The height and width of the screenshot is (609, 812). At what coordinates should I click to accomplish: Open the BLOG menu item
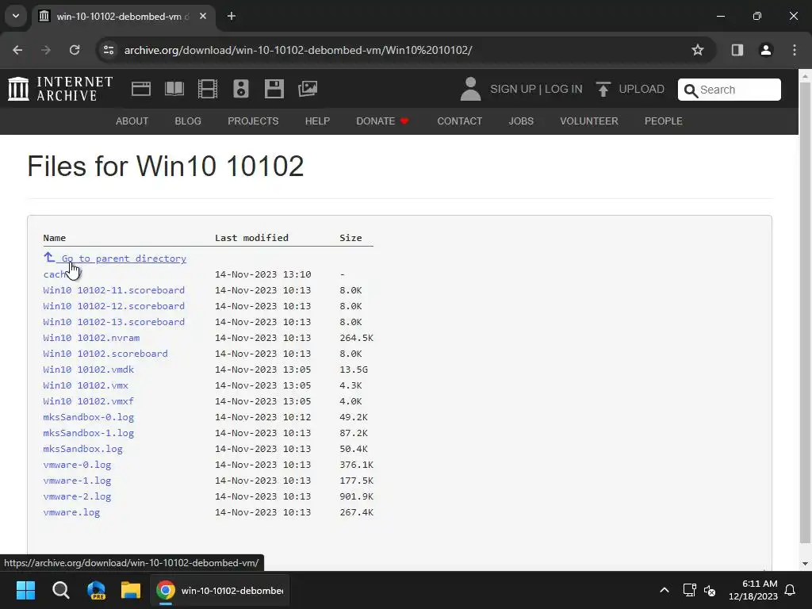(x=188, y=121)
